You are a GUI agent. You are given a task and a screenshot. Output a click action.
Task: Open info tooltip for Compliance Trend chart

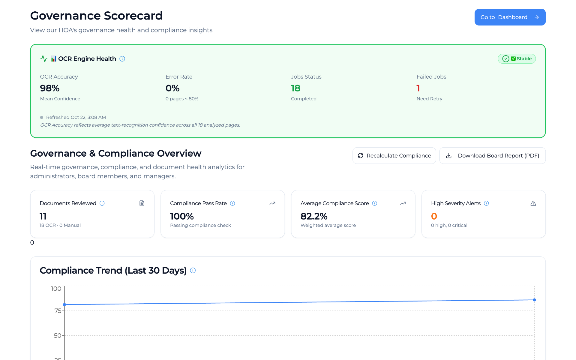(x=193, y=271)
